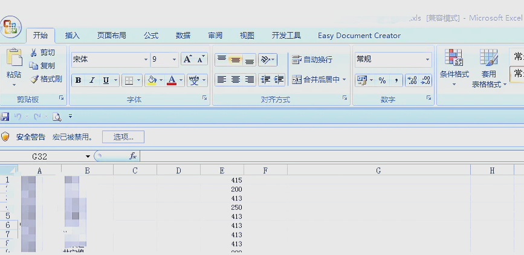Apply percent style to cell
This screenshot has height=255, width=524.
click(382, 80)
